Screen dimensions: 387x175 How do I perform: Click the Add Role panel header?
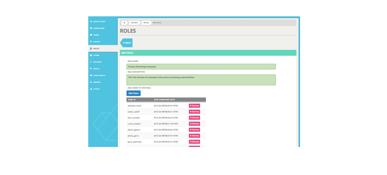[208, 53]
